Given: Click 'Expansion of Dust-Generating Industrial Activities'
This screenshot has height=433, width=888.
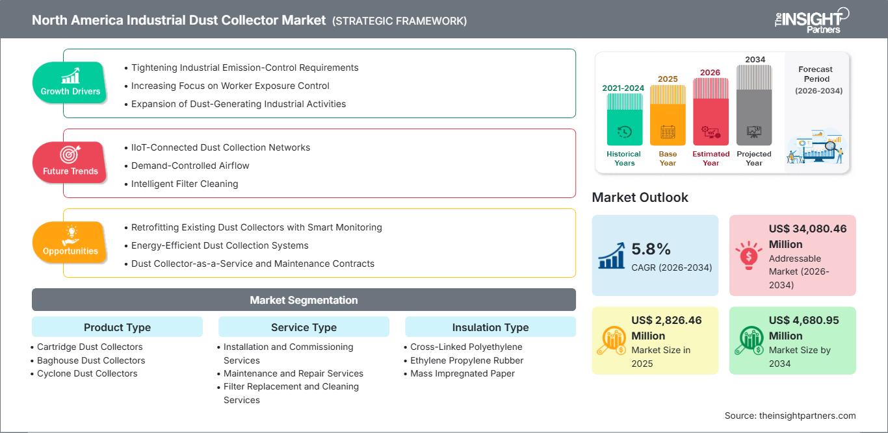Looking at the screenshot, I should (239, 104).
